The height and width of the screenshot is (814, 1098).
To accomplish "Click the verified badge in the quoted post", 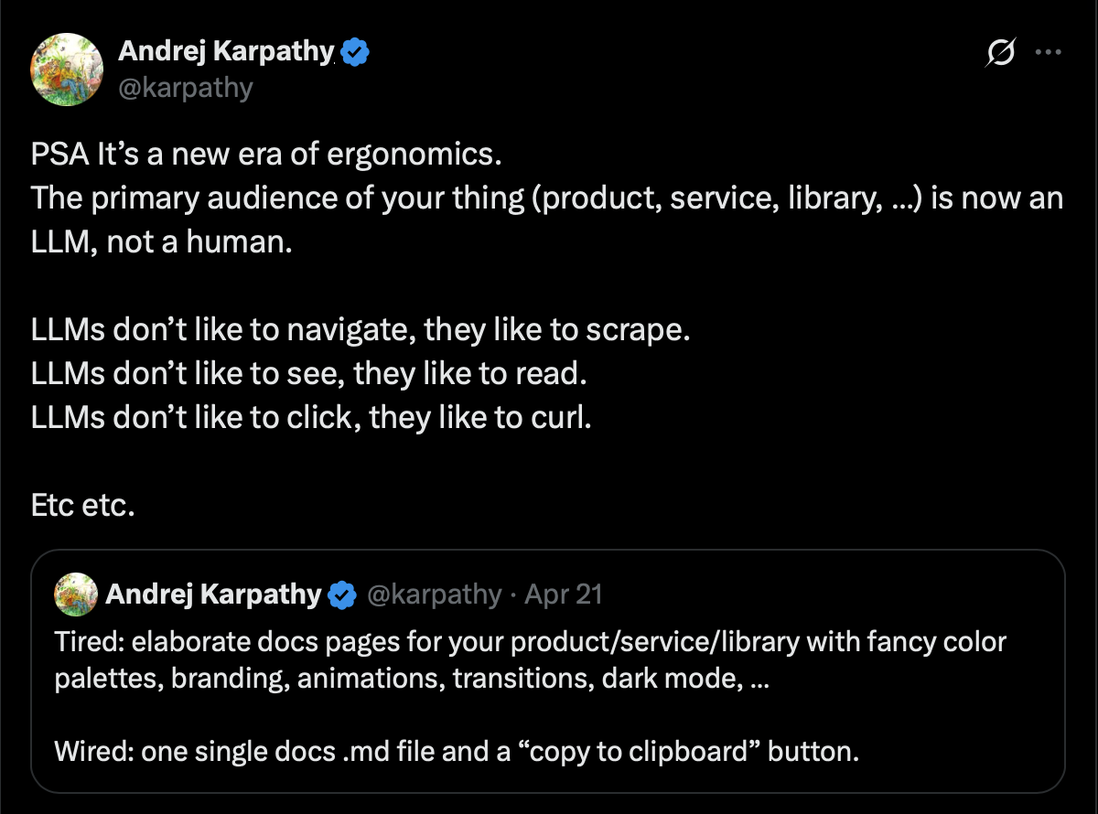I will [x=342, y=595].
